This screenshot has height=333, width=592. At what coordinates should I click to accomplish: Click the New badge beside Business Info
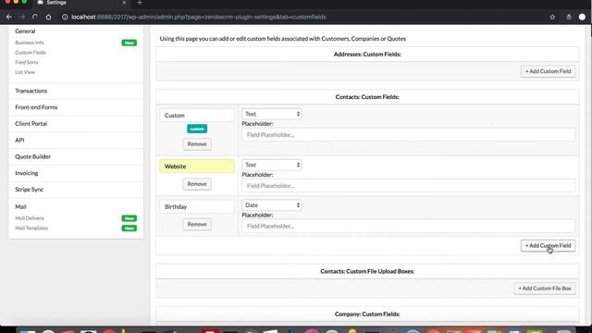pos(129,43)
